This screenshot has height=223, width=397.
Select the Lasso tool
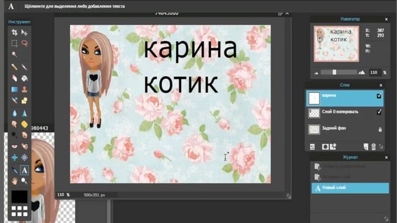[25, 43]
